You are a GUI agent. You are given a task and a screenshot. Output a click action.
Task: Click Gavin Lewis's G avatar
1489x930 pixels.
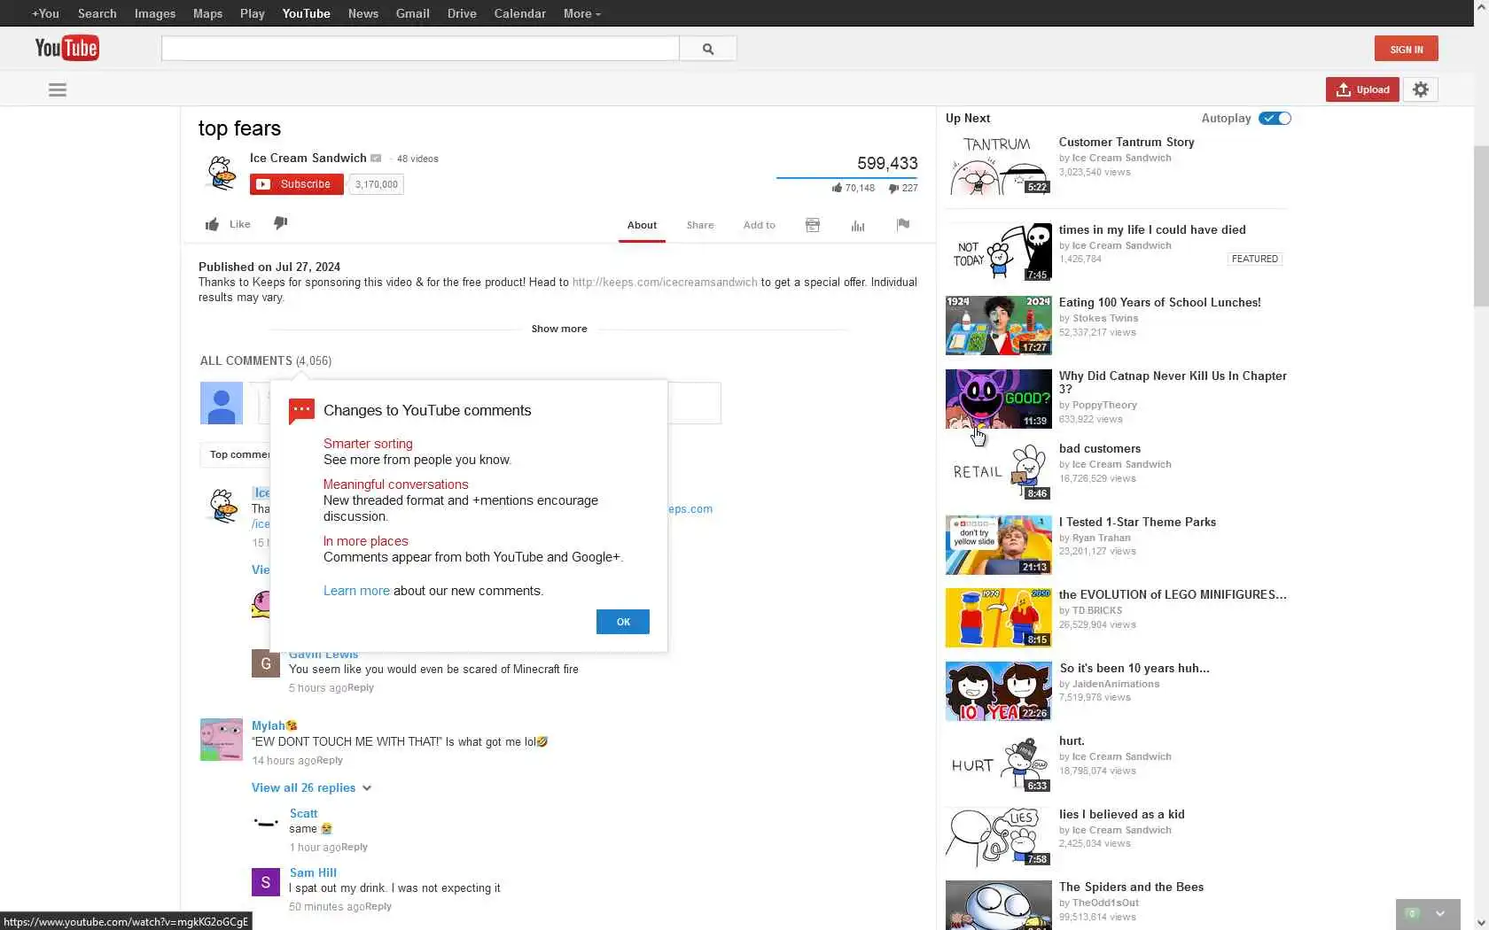[266, 663]
